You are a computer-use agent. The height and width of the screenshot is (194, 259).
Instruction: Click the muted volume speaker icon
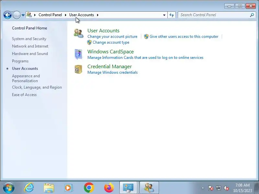click(x=226, y=188)
